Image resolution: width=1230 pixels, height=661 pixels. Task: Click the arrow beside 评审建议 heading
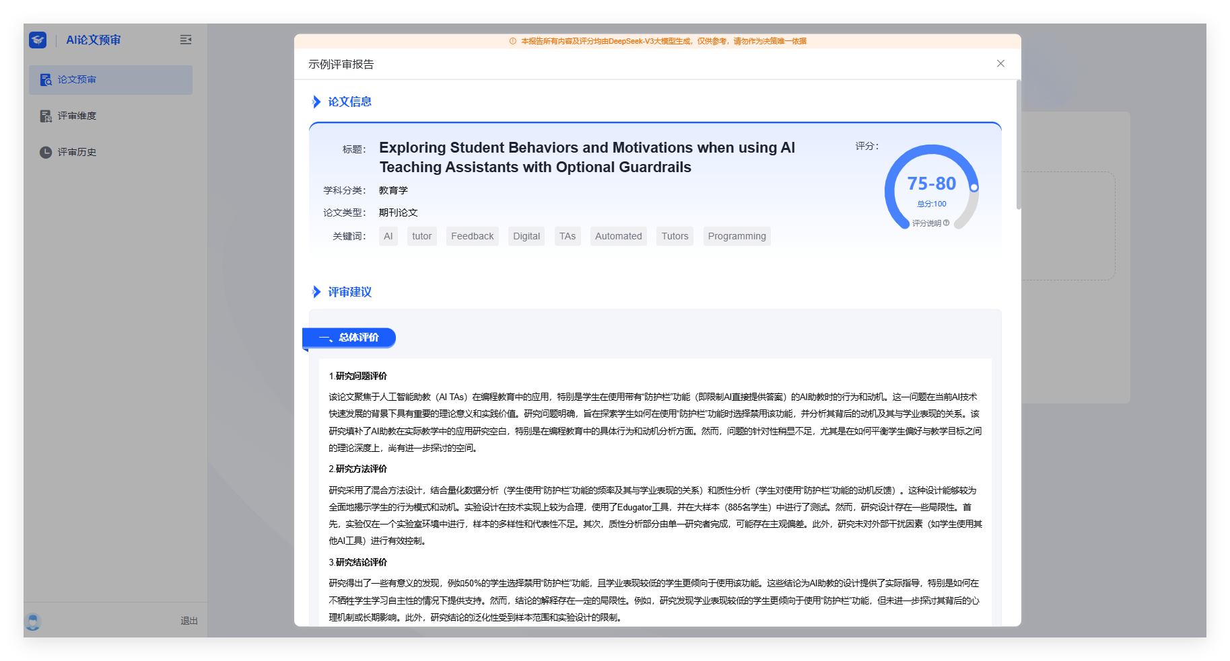[316, 293]
